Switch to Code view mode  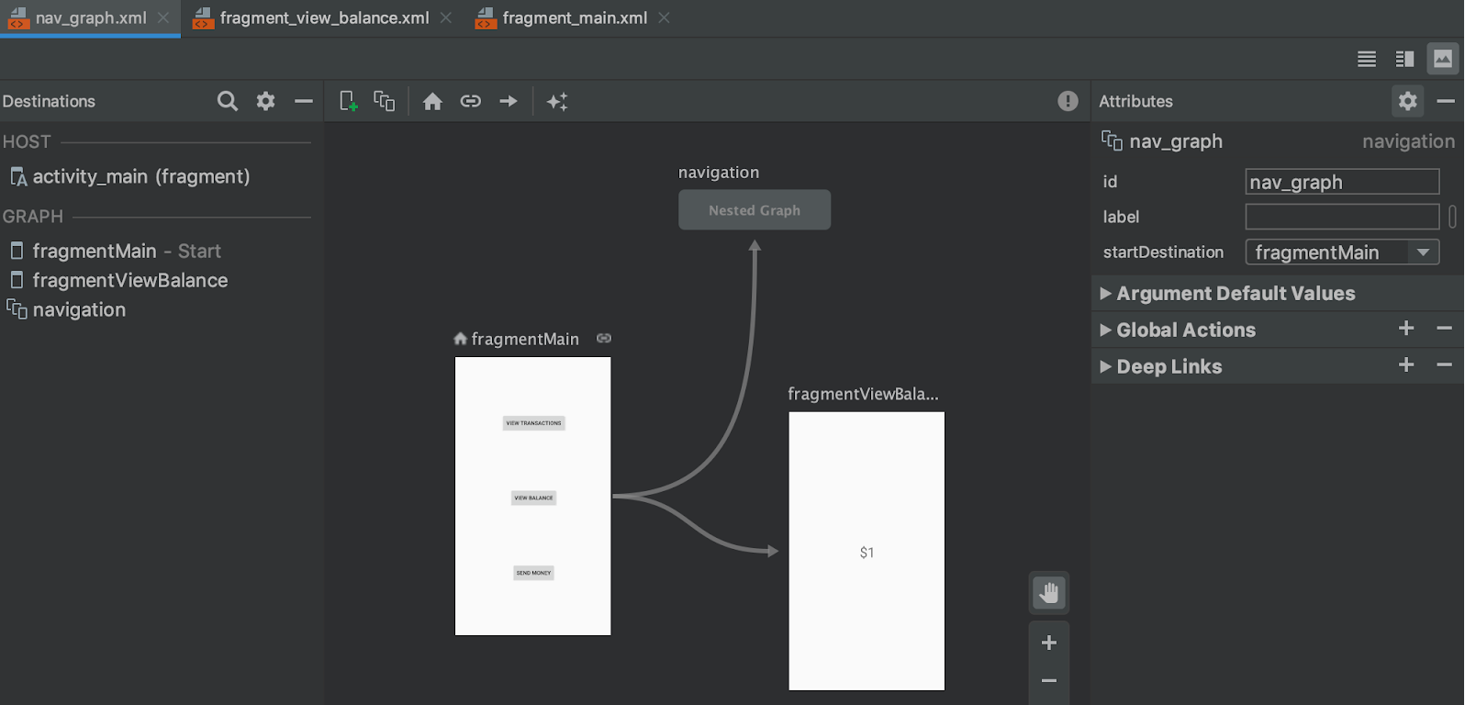[x=1366, y=59]
